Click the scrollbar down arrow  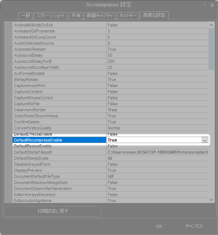click(212, 200)
